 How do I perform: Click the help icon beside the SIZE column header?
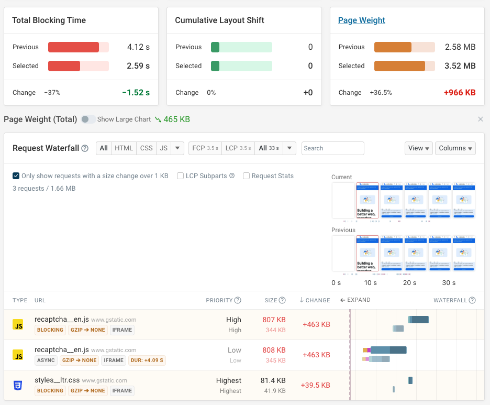click(x=283, y=300)
